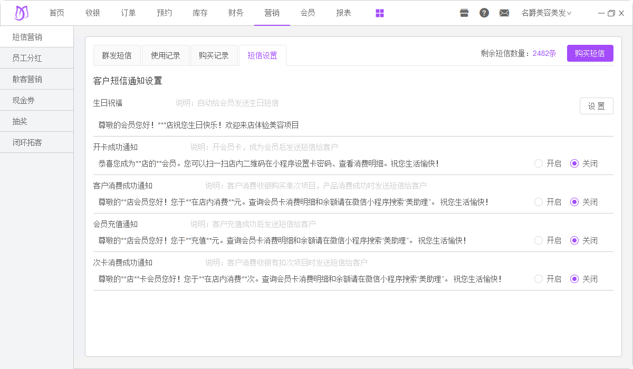The height and width of the screenshot is (369, 633).
Task: Open the purple grid apps icon
Action: click(x=380, y=13)
